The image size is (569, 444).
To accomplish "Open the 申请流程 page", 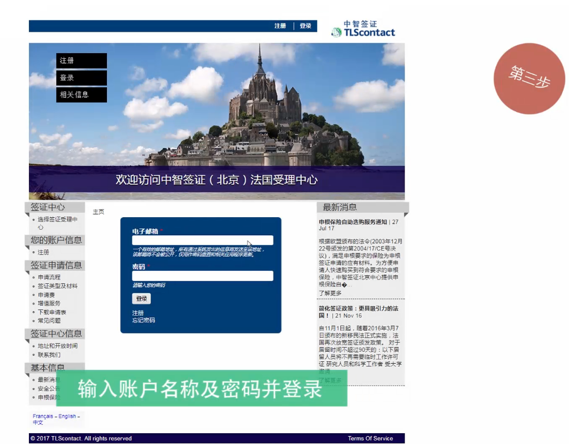I will tap(48, 277).
